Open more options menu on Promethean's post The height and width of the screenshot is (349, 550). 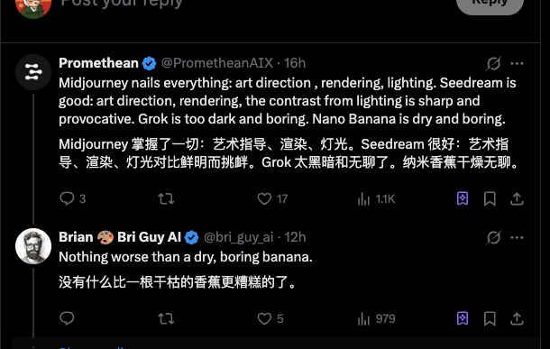tap(517, 63)
